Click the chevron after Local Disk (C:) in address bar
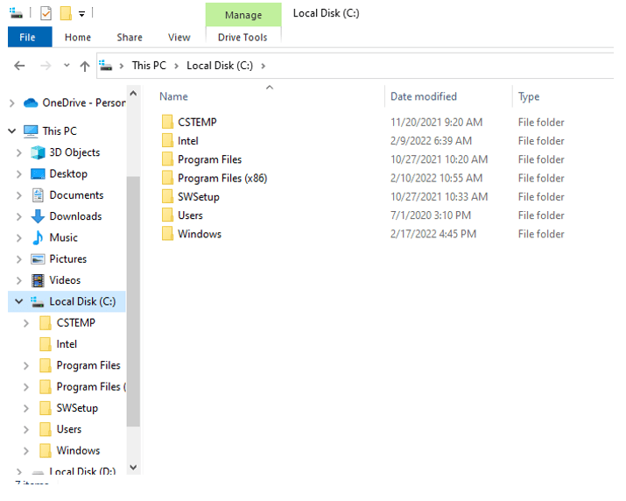 coord(264,66)
